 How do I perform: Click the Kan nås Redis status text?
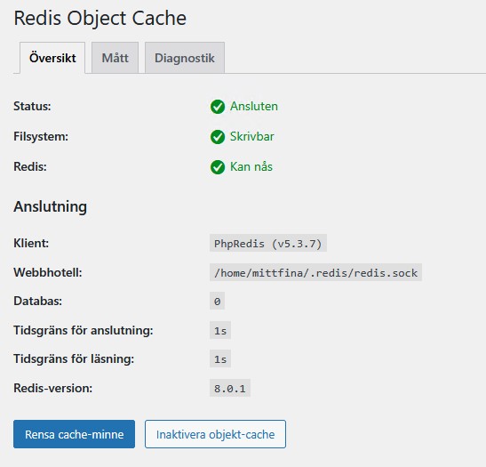pos(251,167)
